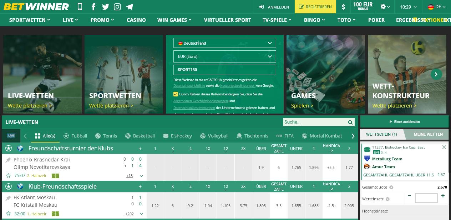Open the EUR (Euro) currency dropdown
The height and width of the screenshot is (220, 451).
coord(225,56)
